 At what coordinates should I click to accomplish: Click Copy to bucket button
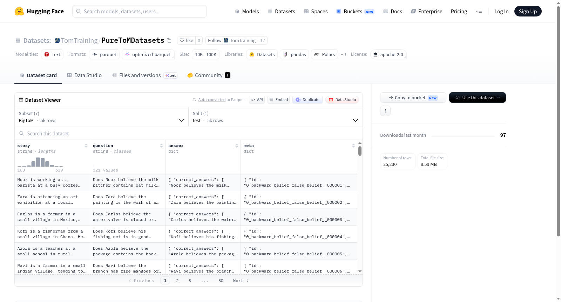[413, 98]
